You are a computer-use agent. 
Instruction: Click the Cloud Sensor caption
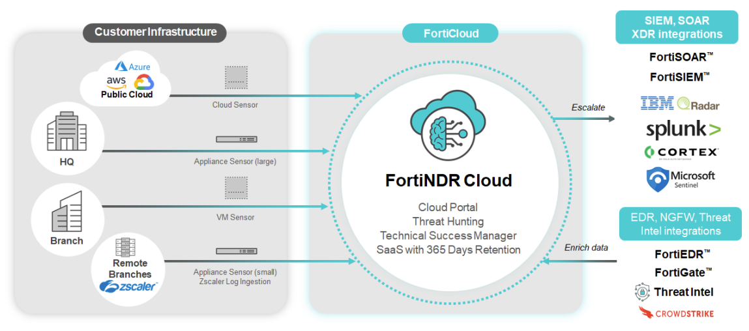tap(235, 105)
